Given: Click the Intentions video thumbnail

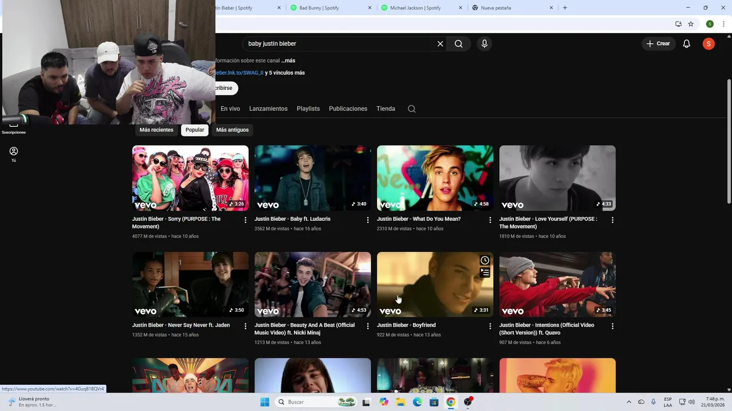Looking at the screenshot, I should 558,284.
